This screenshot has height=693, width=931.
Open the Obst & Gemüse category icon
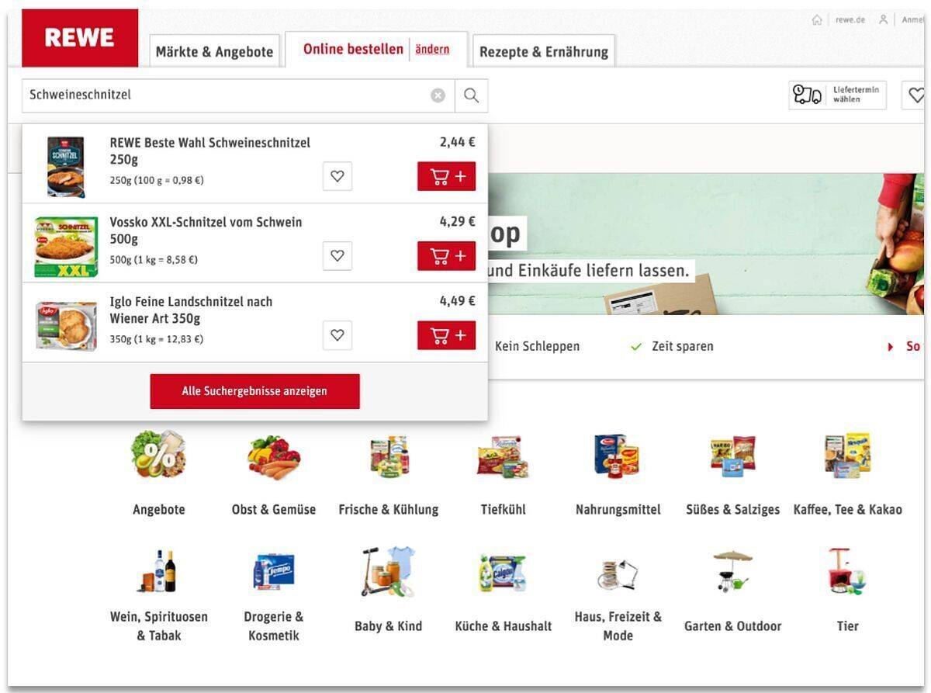274,456
